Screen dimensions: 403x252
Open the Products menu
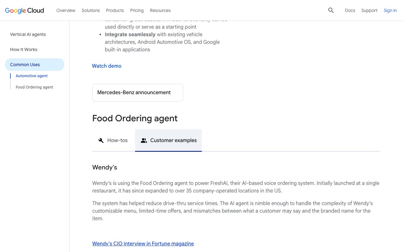click(x=115, y=10)
